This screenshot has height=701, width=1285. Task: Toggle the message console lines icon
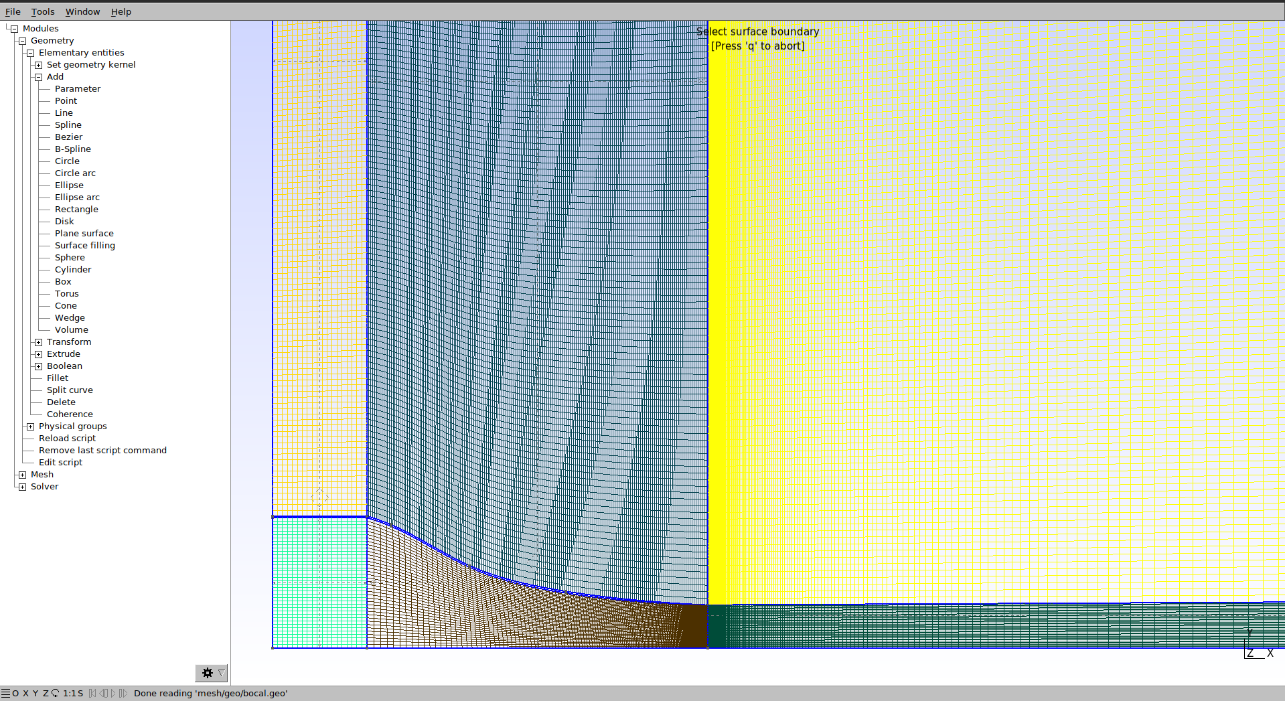point(5,693)
